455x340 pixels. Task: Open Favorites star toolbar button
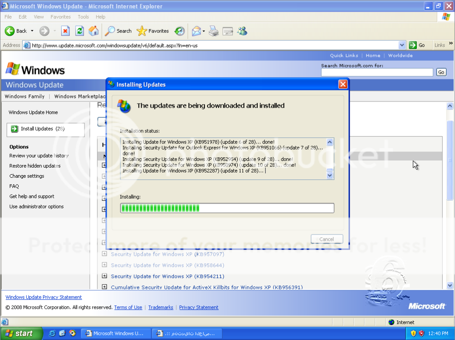pos(153,31)
